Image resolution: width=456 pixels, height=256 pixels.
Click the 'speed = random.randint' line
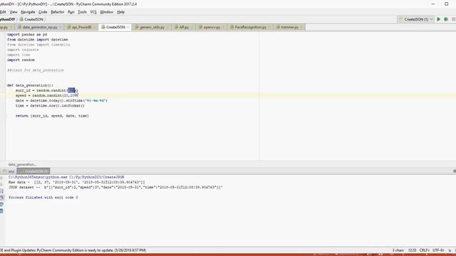pos(47,95)
